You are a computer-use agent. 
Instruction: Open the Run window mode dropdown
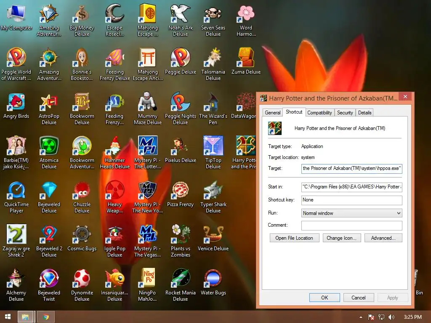(351, 213)
